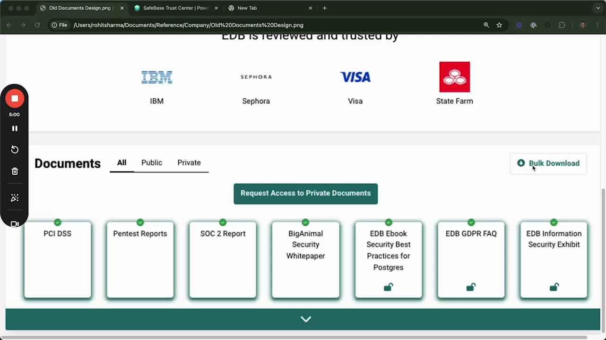Open a new tab with the plus button
Viewport: 606px width, 340px height.
pyautogui.click(x=325, y=8)
